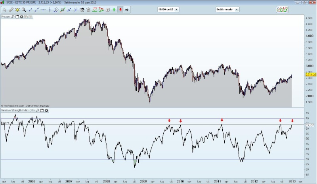Click the 4.000 level on price axis
The height and width of the screenshot is (184, 317).
coord(309,36)
